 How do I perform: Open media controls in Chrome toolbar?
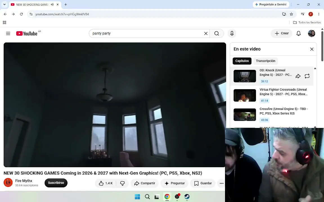(303, 14)
